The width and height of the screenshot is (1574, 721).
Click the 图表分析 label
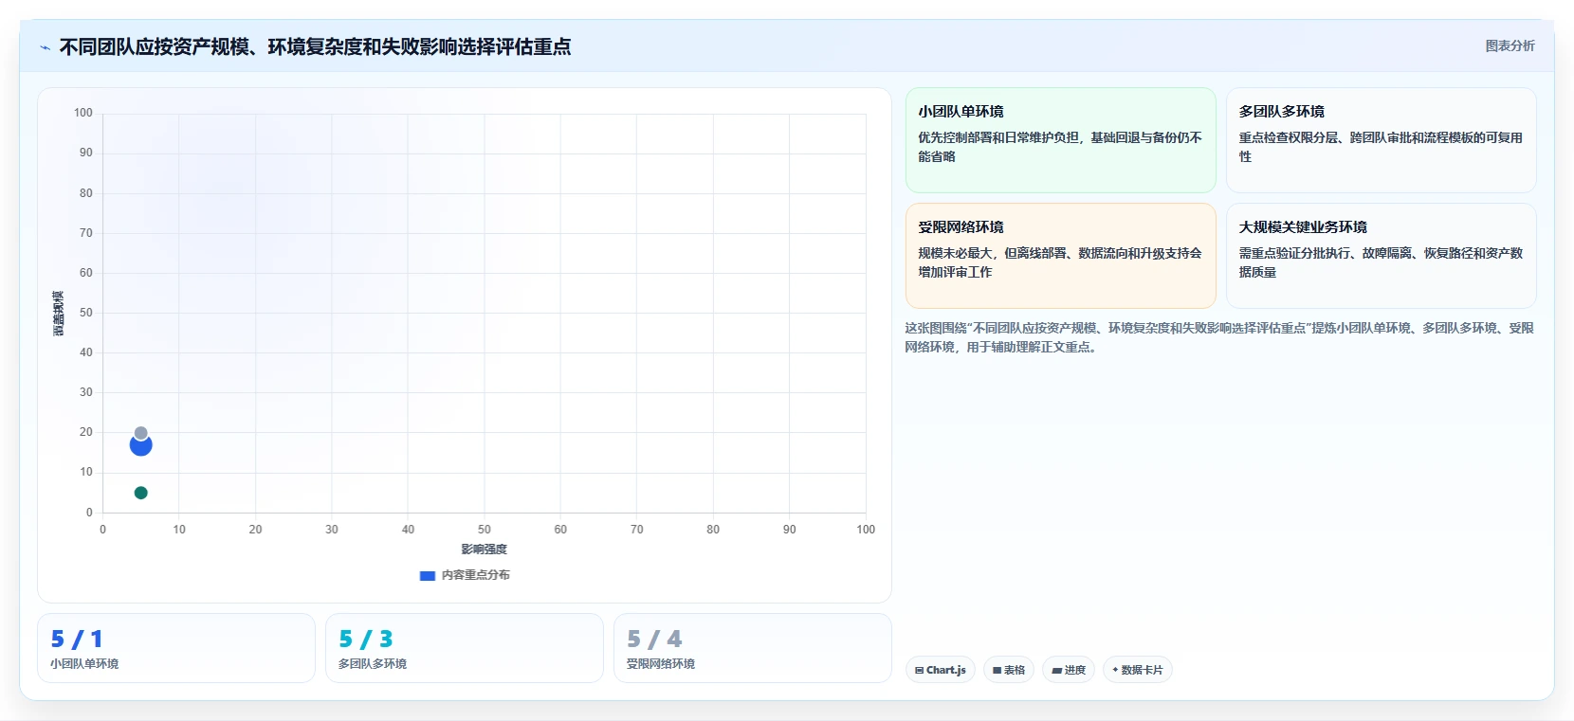coord(1510,45)
